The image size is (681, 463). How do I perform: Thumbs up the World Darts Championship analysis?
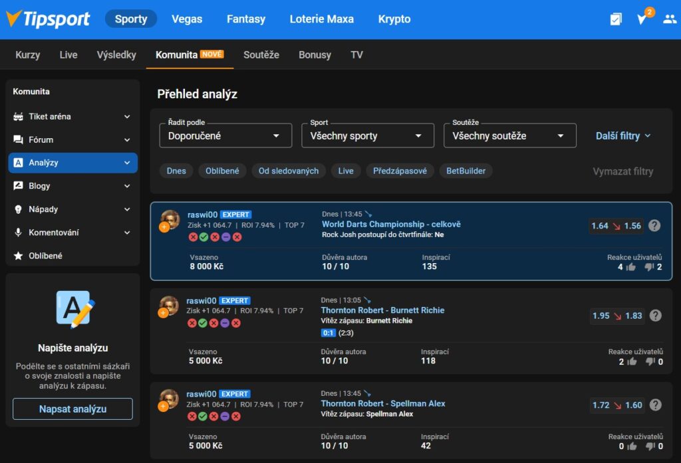[x=630, y=267]
